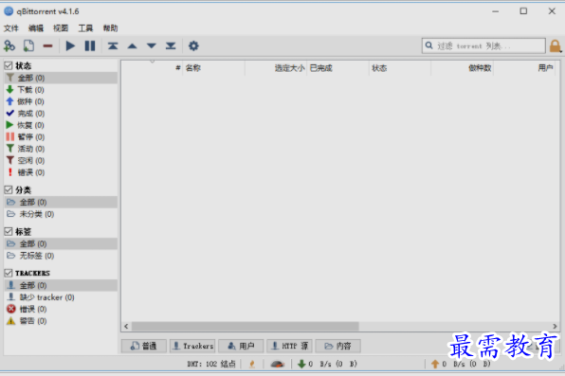Click the scrollbar left arrow

tap(126, 327)
